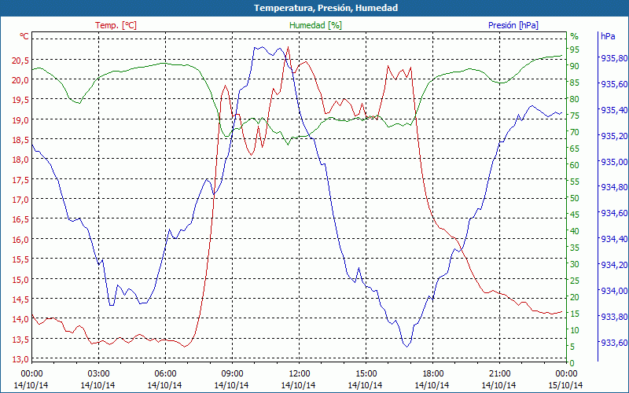Click the 933,80 pressure axis value
Viewport: 629px width, 393px height.
pos(614,317)
